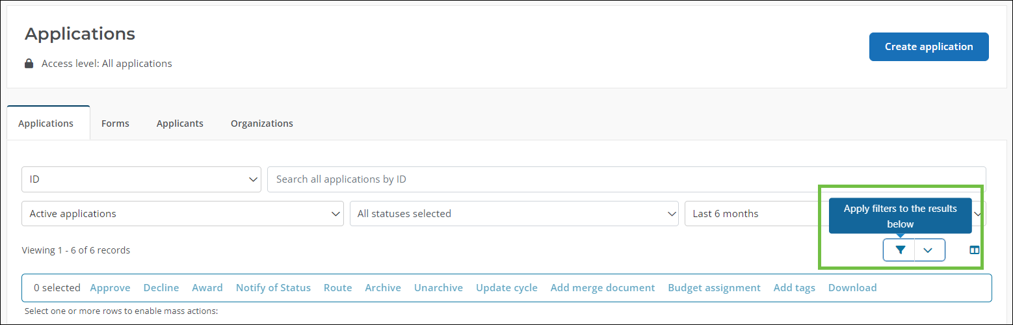
Task: Switch to the Applicants tab
Action: tap(180, 123)
